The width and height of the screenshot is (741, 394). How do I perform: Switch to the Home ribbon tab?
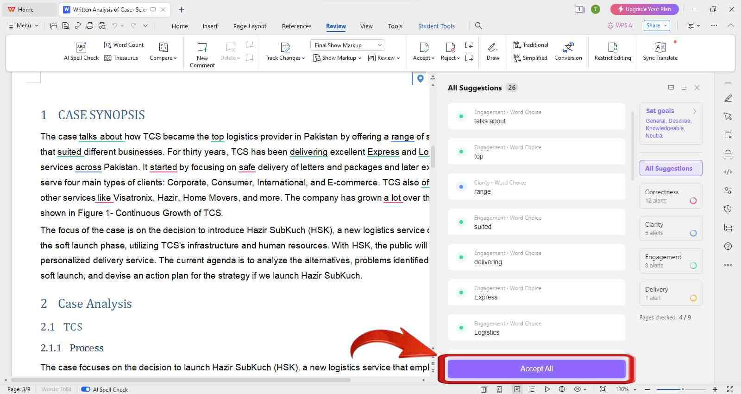(180, 26)
